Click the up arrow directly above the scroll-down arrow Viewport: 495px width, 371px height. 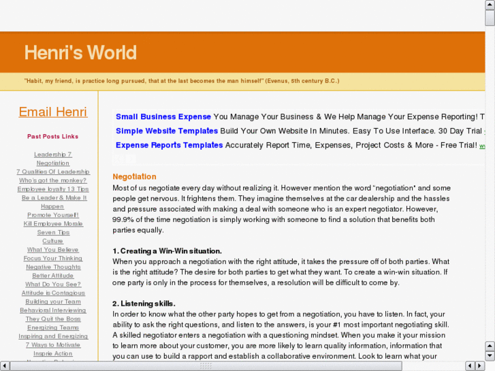pyautogui.click(x=490, y=346)
